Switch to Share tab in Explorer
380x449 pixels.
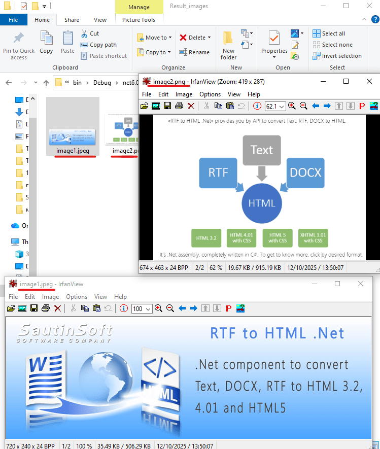(x=72, y=20)
